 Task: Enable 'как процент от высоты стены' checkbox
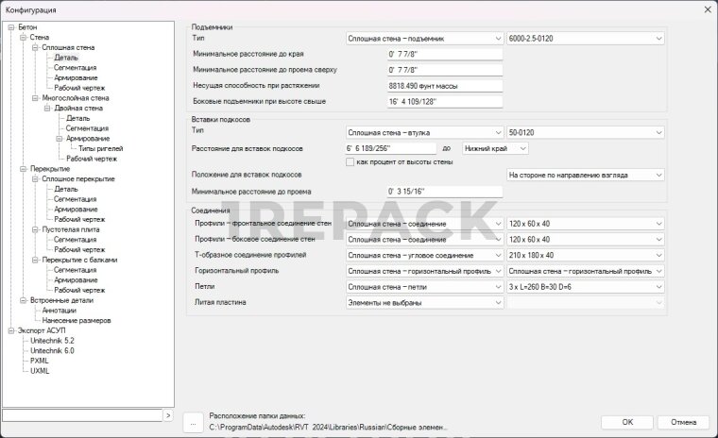[350, 161]
